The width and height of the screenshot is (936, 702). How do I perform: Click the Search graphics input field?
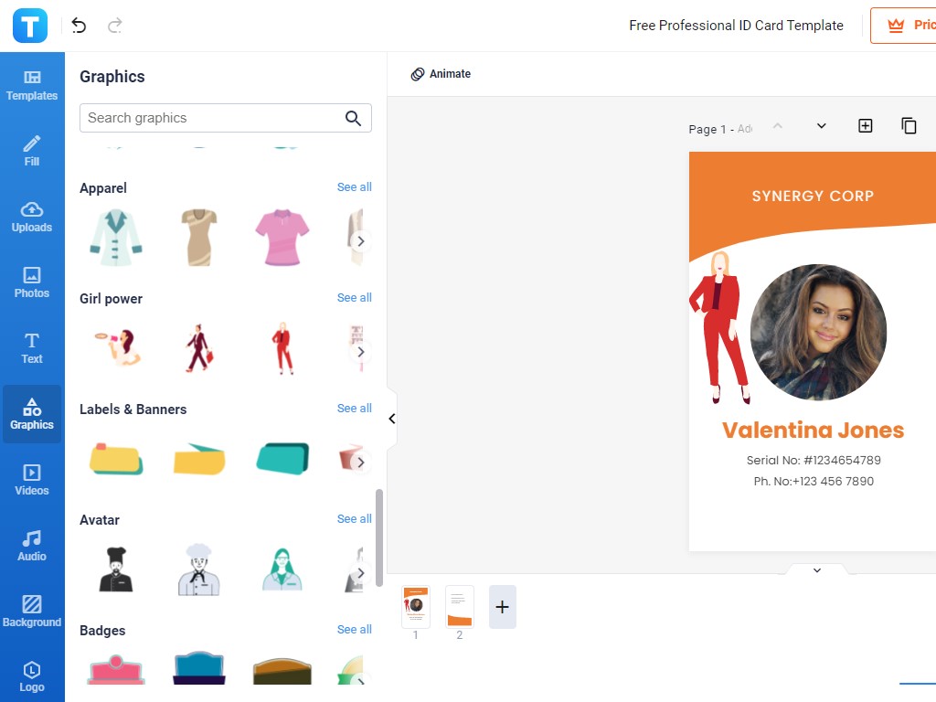(210, 118)
